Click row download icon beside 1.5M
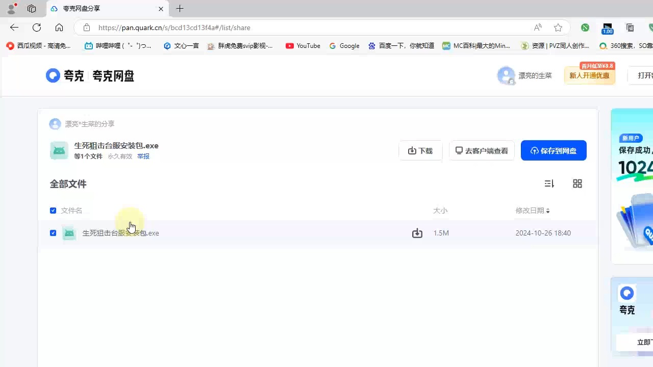653x367 pixels. pyautogui.click(x=417, y=233)
